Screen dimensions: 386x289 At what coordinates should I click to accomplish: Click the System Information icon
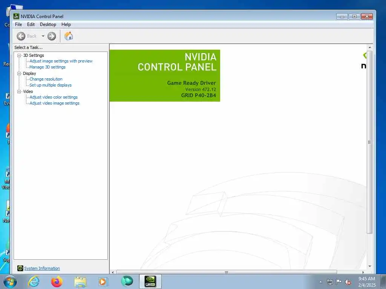click(x=20, y=268)
